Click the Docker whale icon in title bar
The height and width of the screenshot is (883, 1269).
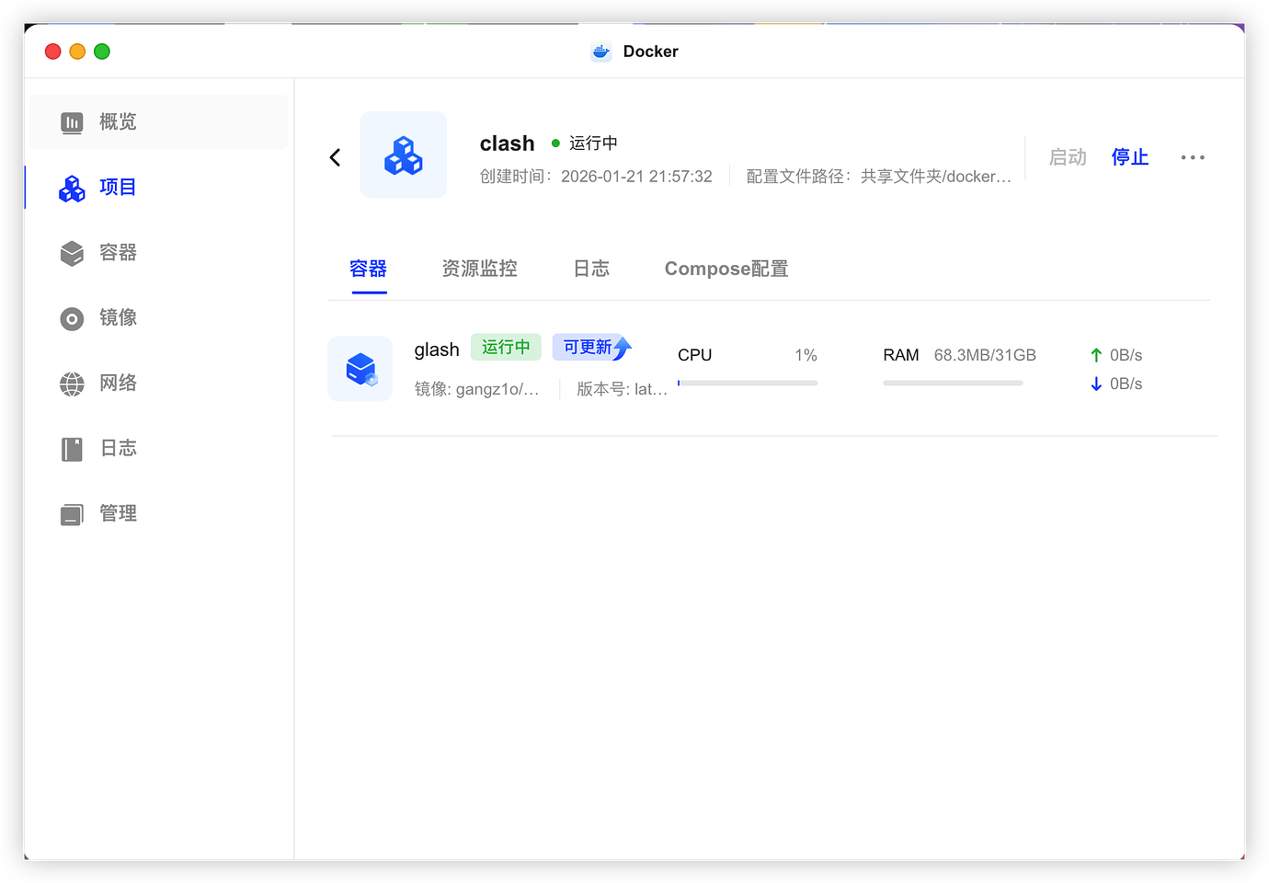point(600,52)
